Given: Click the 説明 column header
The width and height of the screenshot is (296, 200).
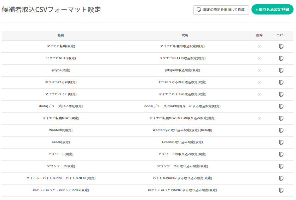Looking at the screenshot, I should 185,35.
